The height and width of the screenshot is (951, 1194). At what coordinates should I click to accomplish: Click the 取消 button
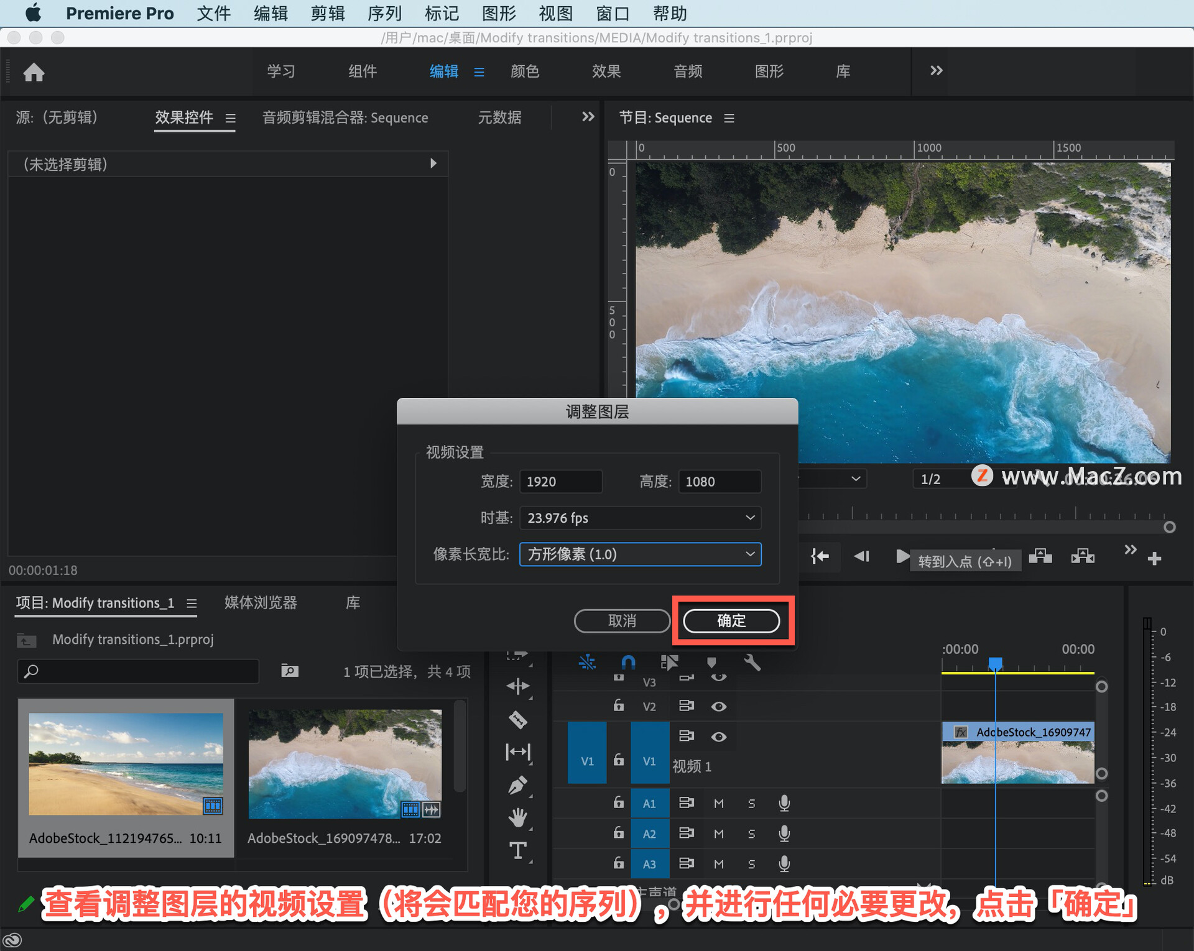(621, 620)
